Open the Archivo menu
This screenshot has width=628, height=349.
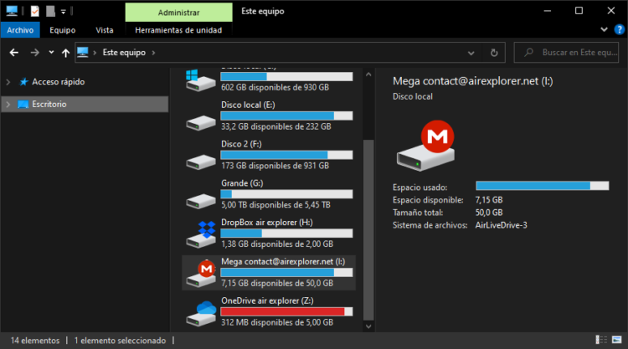point(20,30)
